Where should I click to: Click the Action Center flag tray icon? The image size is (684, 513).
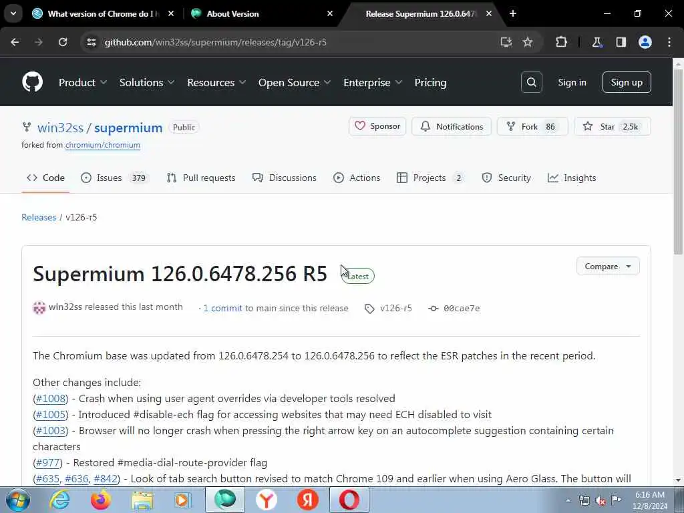coord(616,500)
